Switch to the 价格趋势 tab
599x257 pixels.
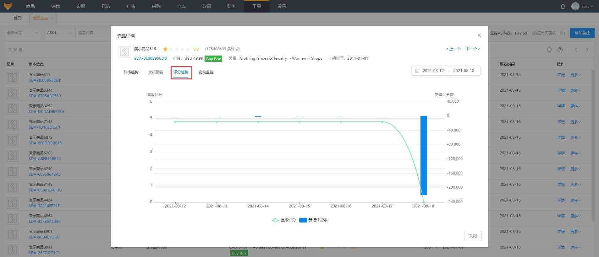pyautogui.click(x=131, y=72)
